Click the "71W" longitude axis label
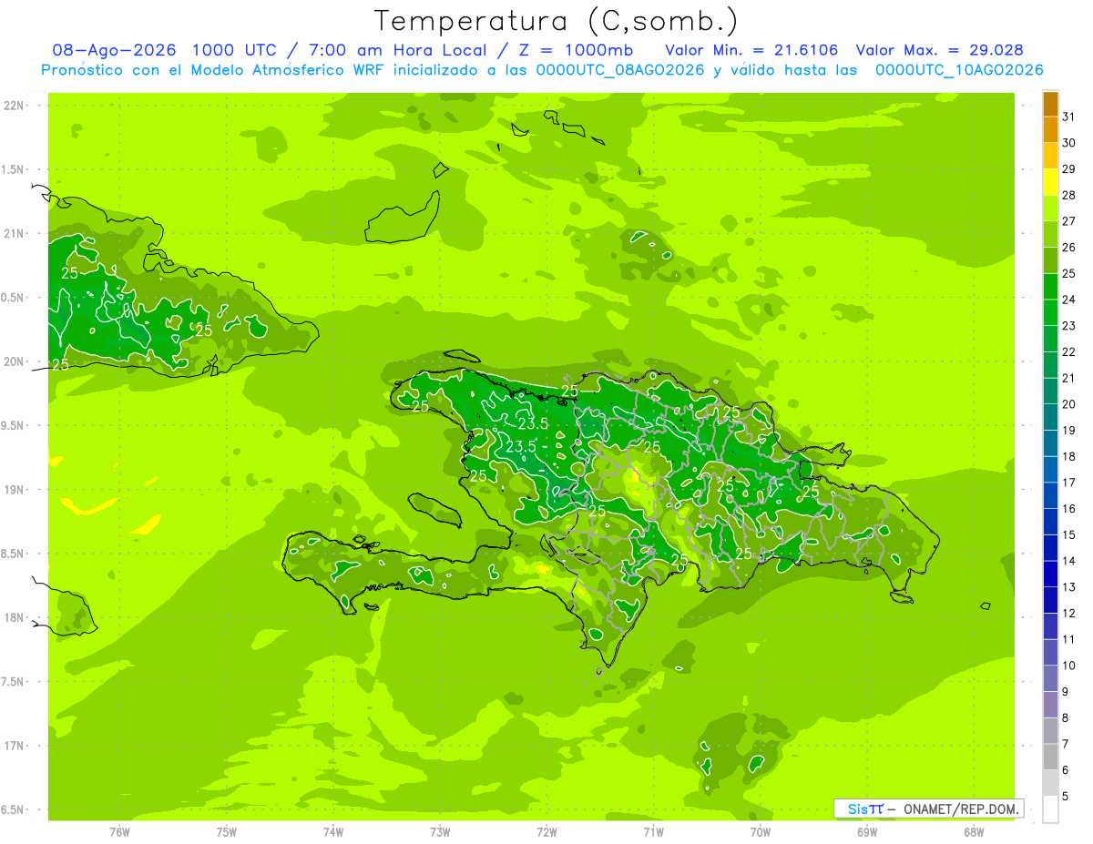Viewport: 1093px width, 844px height. 653,832
